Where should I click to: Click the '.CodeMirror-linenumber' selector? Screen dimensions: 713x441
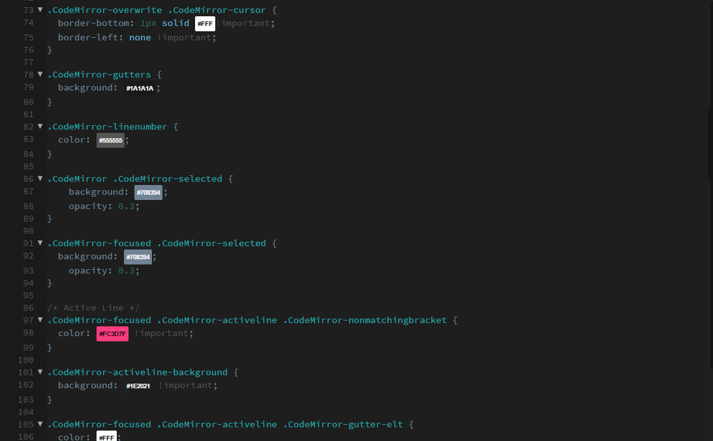click(108, 127)
